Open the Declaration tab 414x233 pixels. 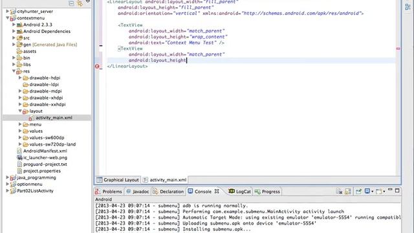click(168, 192)
